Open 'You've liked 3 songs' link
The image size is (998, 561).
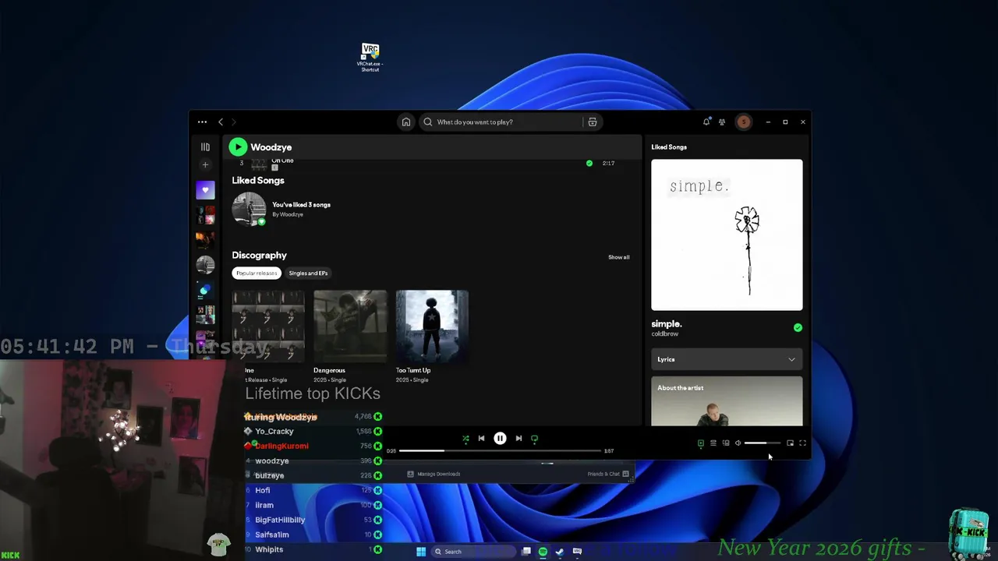pyautogui.click(x=301, y=204)
